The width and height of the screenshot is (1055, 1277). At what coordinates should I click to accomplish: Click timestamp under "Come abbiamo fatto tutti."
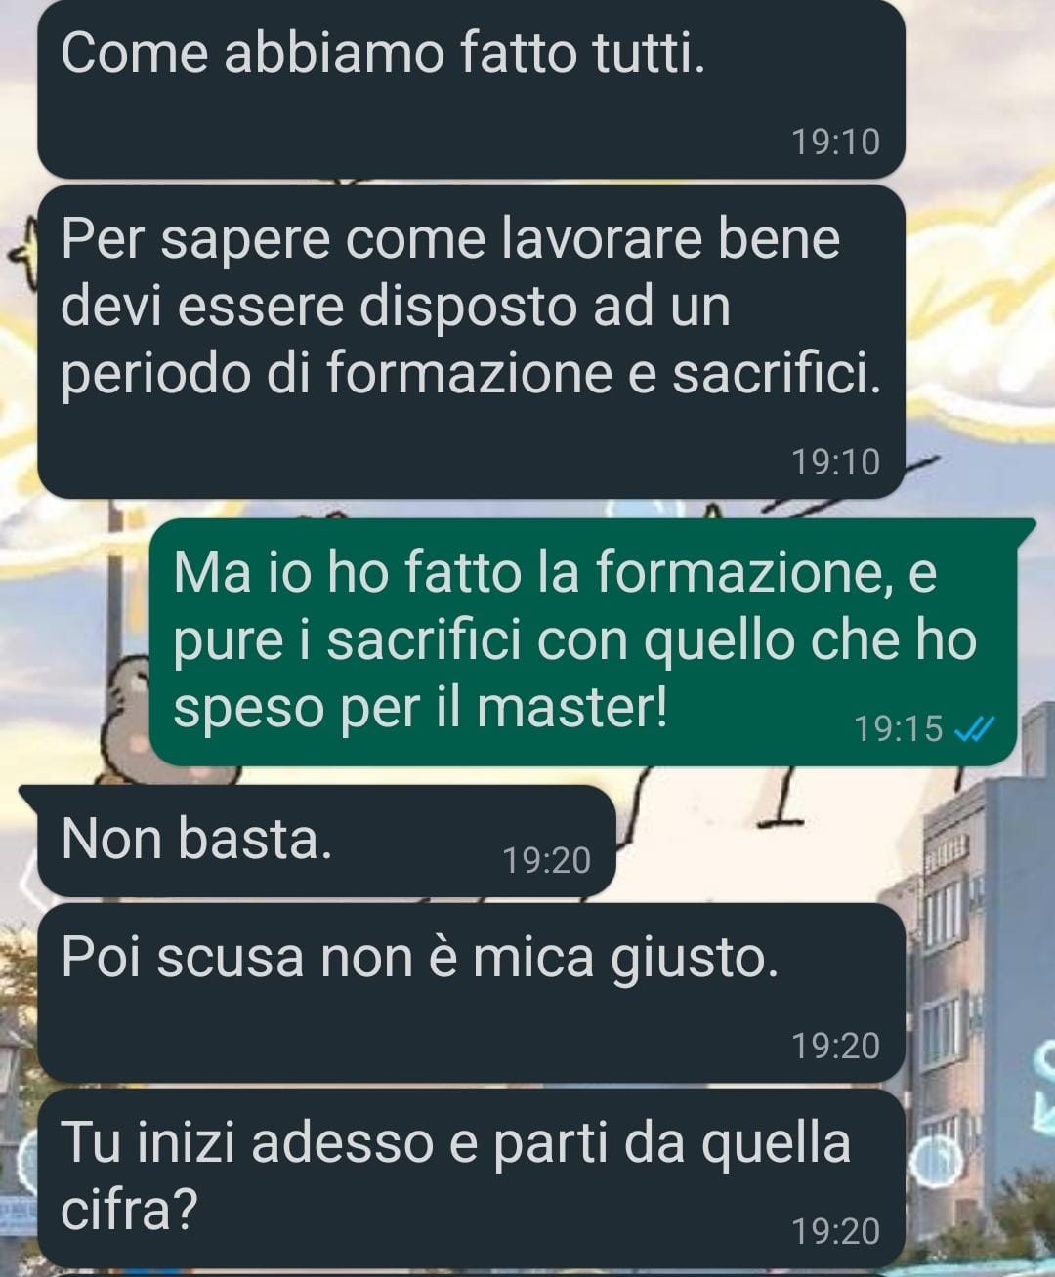point(836,143)
